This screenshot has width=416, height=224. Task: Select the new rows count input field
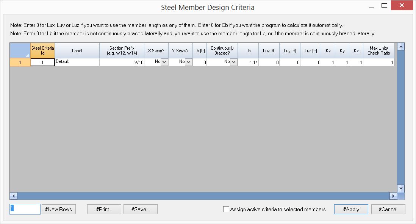pos(25,209)
